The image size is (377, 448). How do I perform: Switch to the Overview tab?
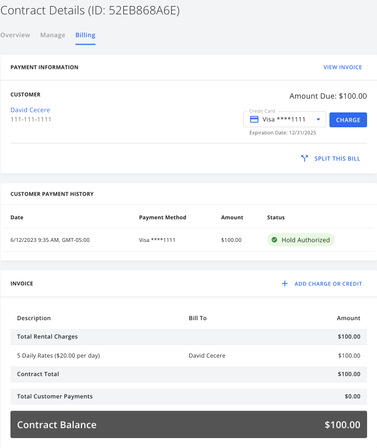pyautogui.click(x=15, y=35)
